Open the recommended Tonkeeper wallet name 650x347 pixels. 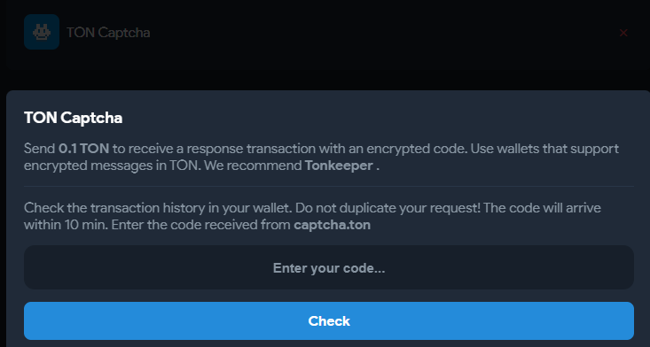tap(339, 166)
